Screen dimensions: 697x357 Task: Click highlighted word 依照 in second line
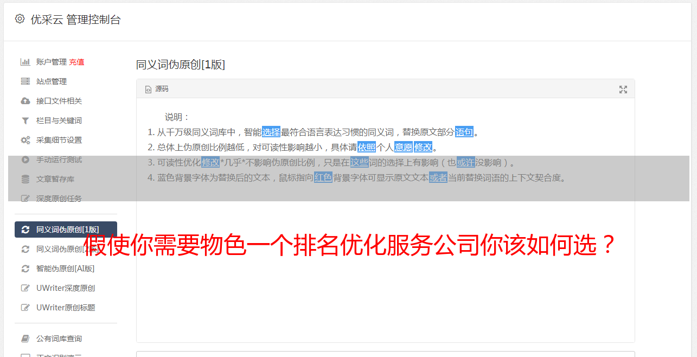tap(367, 147)
